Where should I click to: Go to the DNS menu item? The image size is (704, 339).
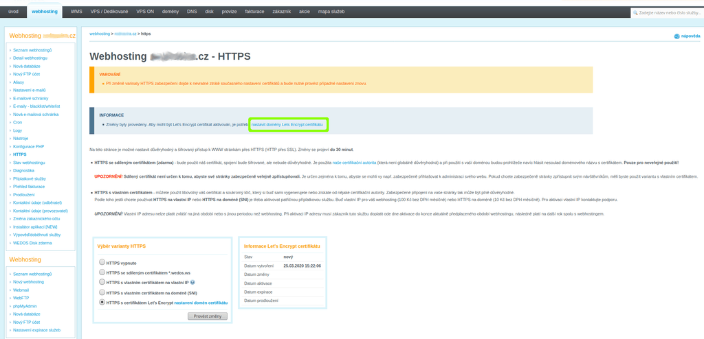pyautogui.click(x=192, y=12)
